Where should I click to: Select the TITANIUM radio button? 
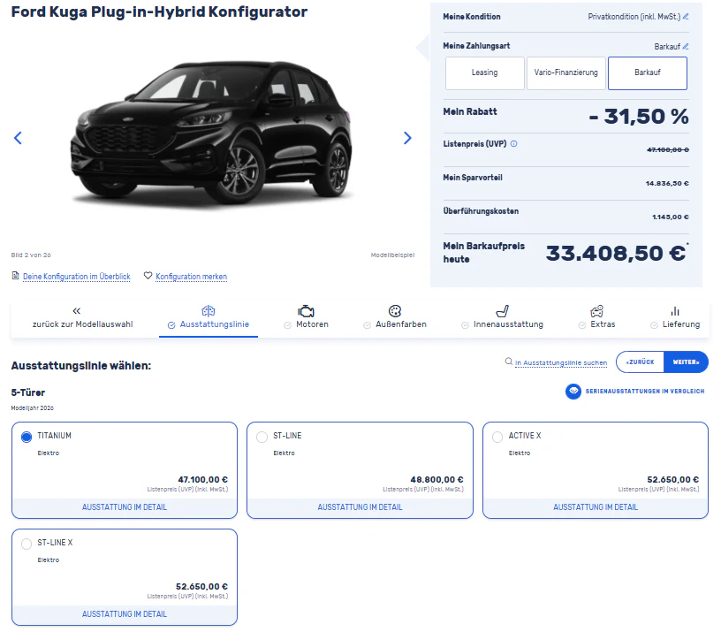[x=27, y=437]
